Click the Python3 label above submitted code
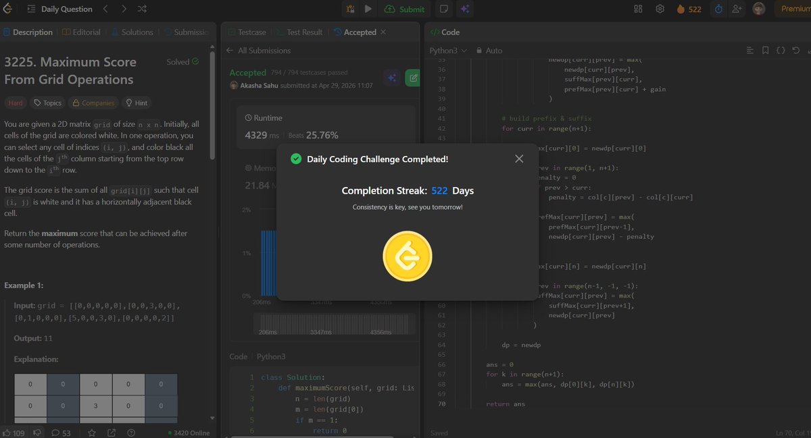The image size is (811, 438). point(270,356)
